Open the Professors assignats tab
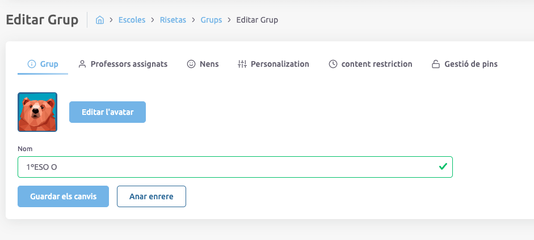Image resolution: width=534 pixels, height=240 pixels. click(x=129, y=64)
